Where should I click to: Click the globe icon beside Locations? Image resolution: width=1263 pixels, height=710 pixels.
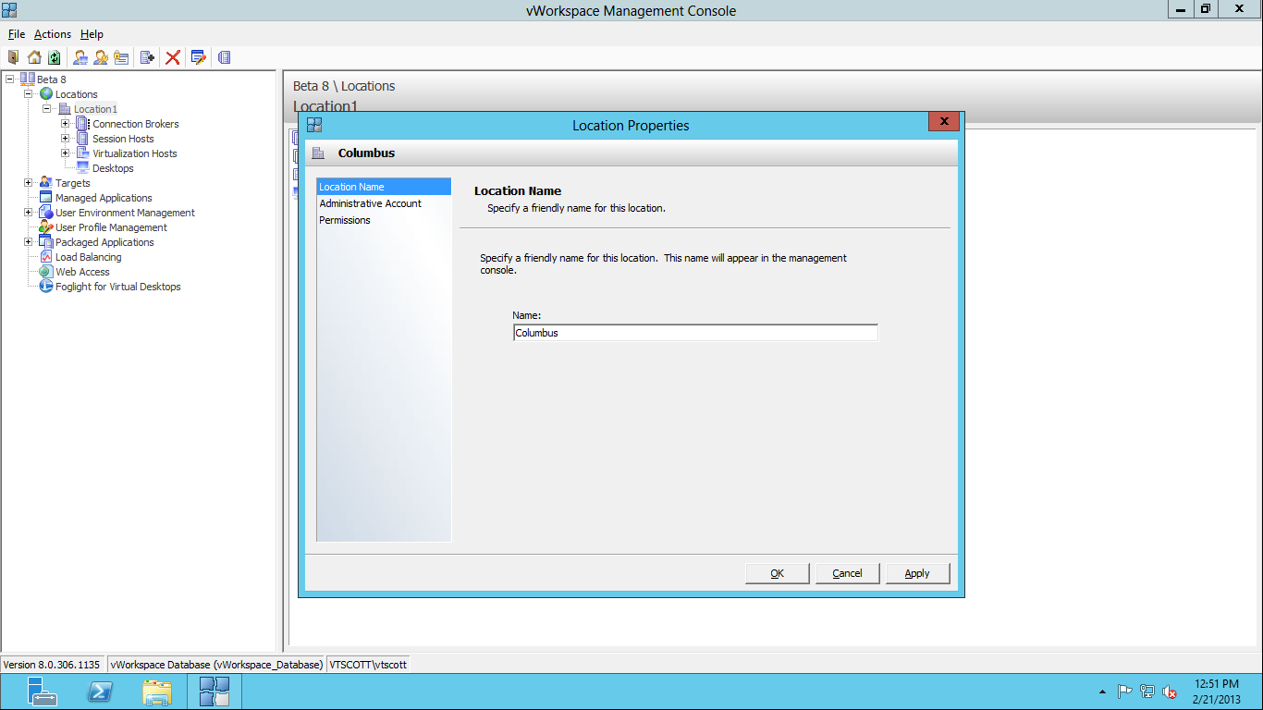(46, 94)
